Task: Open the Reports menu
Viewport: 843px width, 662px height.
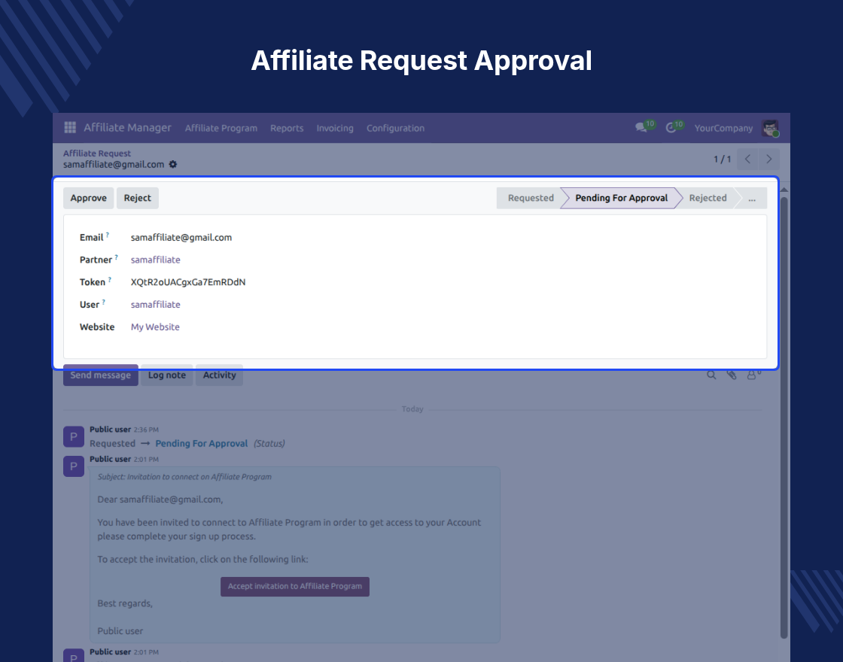Action: [x=287, y=128]
